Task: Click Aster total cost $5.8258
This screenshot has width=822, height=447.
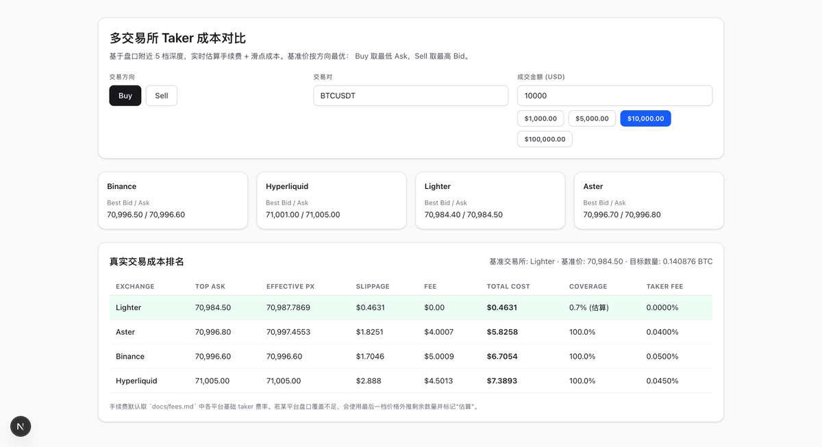Action: [502, 332]
